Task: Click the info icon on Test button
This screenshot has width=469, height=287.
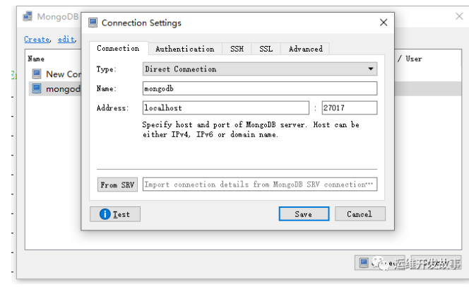Action: 105,214
